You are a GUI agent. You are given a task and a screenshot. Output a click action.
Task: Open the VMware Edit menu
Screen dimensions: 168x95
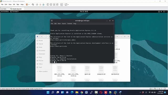pyautogui.click(x=6, y=4)
